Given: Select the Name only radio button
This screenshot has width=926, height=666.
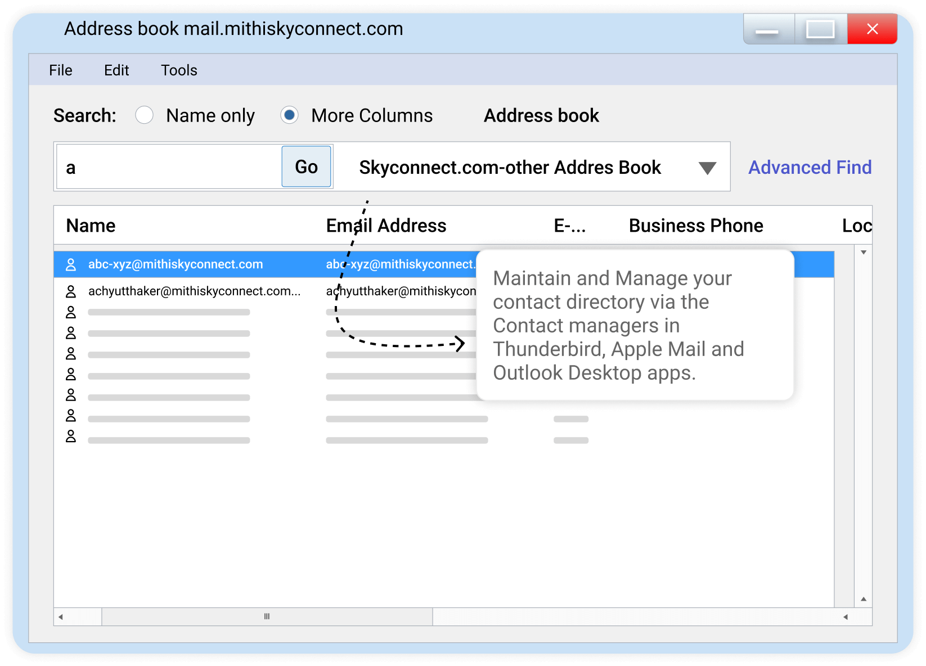Looking at the screenshot, I should pyautogui.click(x=145, y=115).
